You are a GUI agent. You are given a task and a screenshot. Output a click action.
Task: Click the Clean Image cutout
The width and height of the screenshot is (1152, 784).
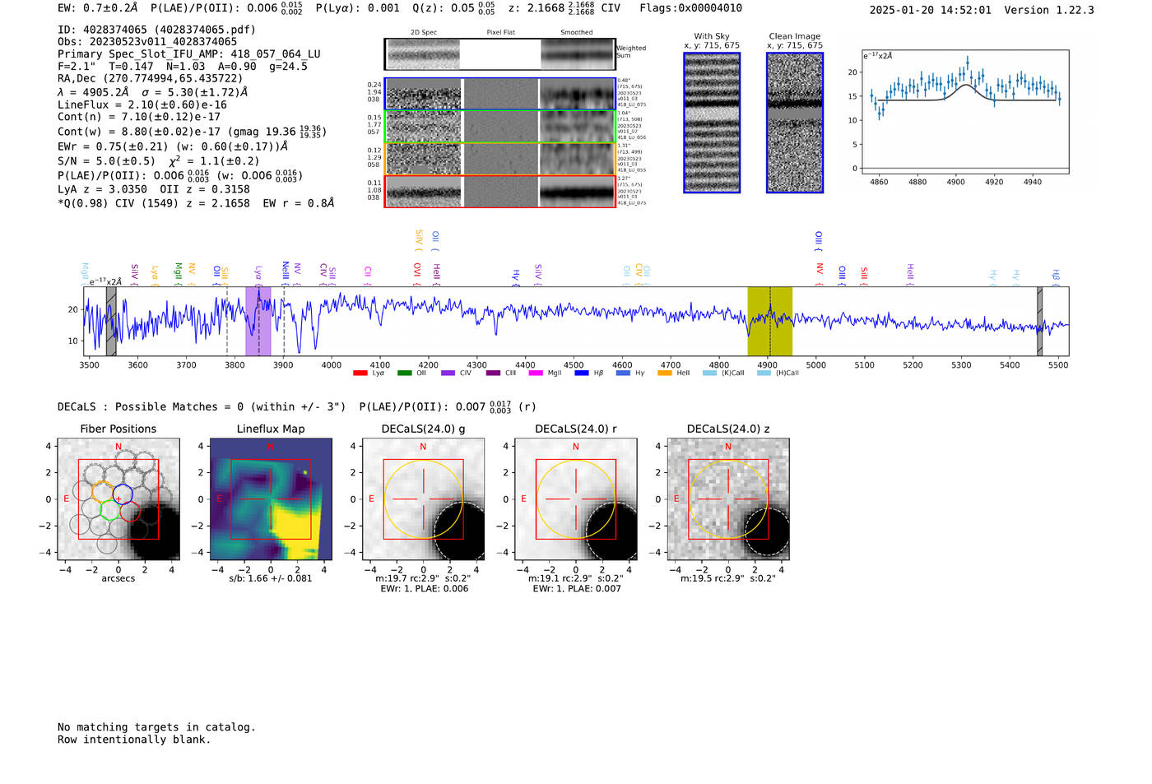[795, 123]
